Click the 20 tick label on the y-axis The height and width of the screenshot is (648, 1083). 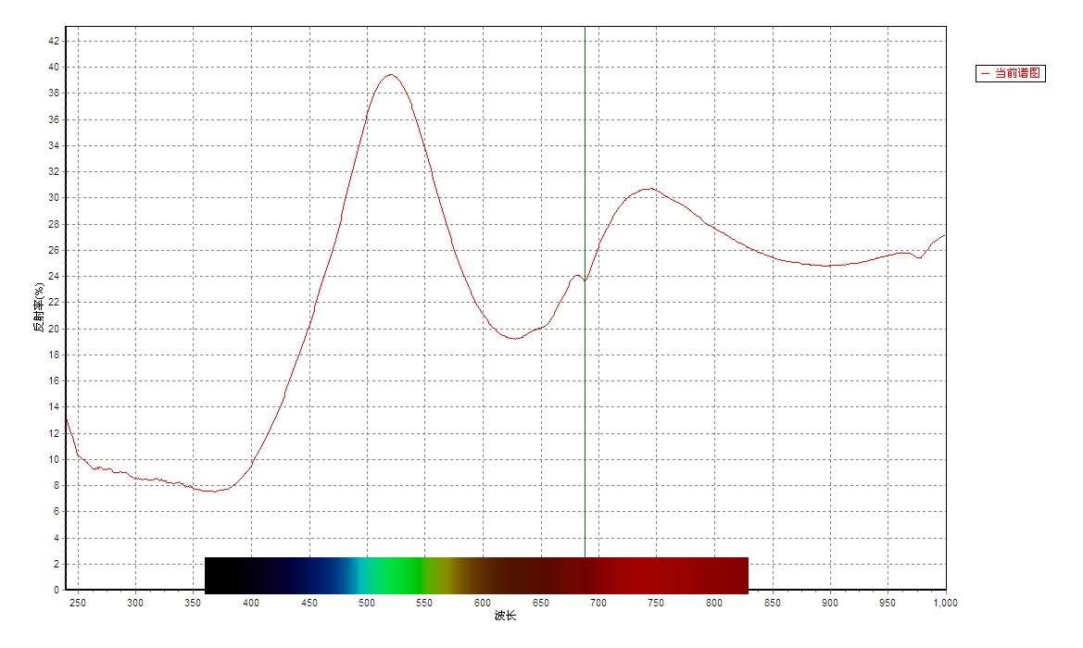(53, 329)
